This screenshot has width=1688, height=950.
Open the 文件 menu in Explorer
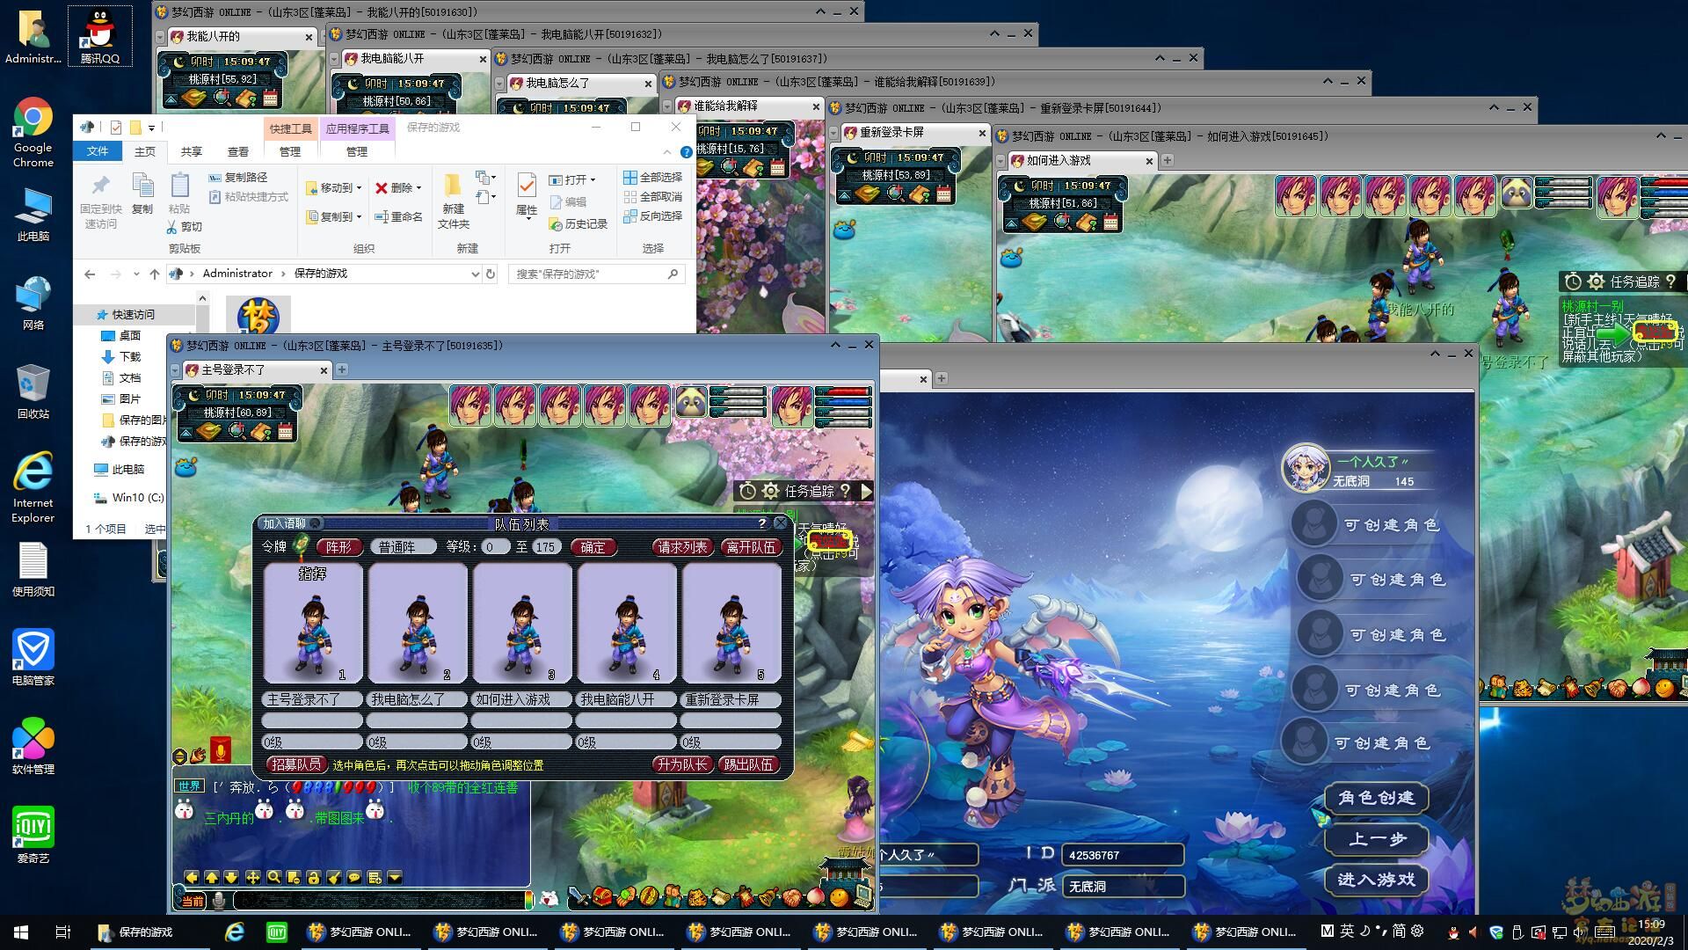(x=97, y=151)
